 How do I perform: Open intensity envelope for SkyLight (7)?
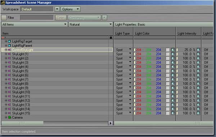(198, 79)
